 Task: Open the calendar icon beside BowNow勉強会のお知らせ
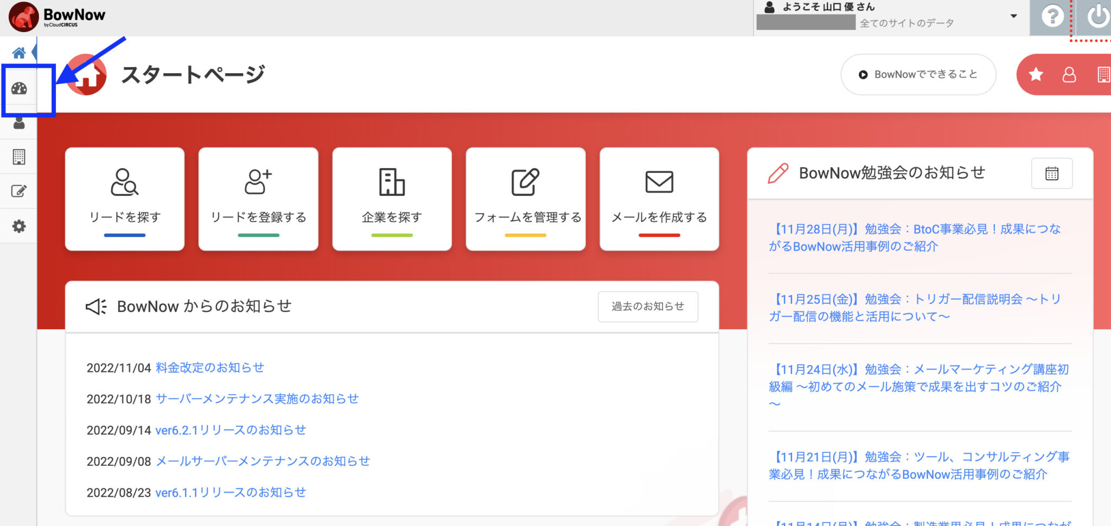point(1052,174)
